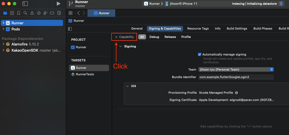Go back with the left chevron
The height and width of the screenshot is (135, 289).
(78, 13)
